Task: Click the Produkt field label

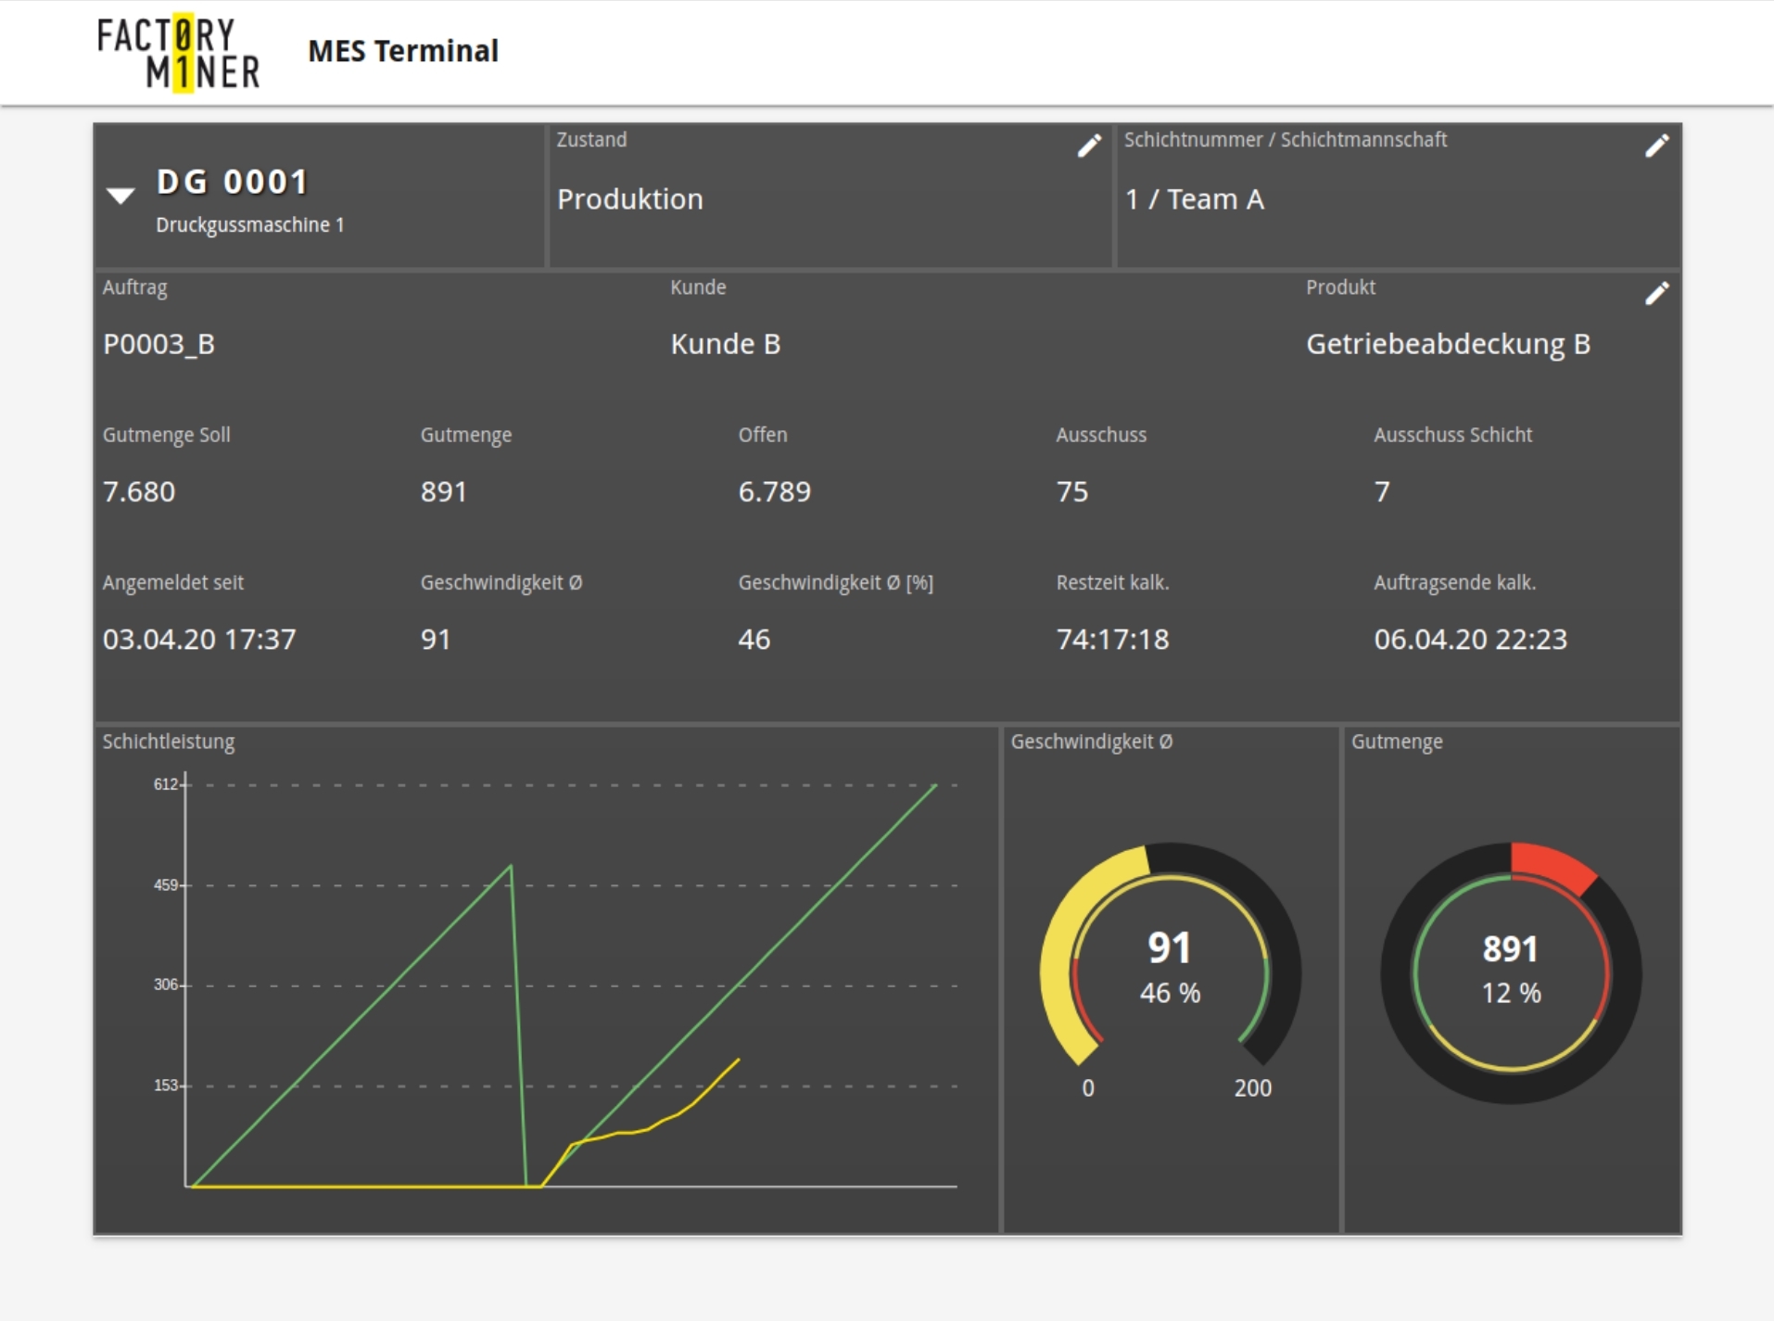Action: coord(1340,287)
